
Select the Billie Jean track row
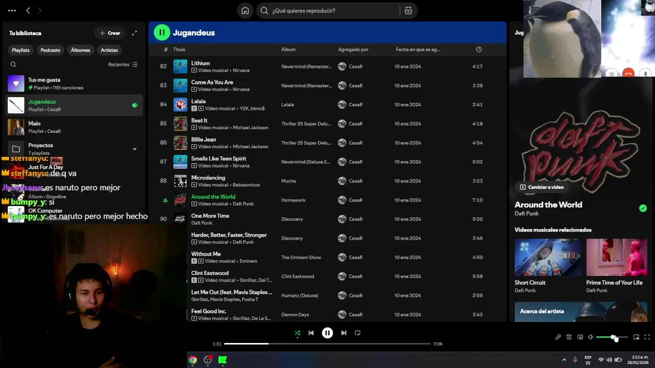(x=327, y=143)
